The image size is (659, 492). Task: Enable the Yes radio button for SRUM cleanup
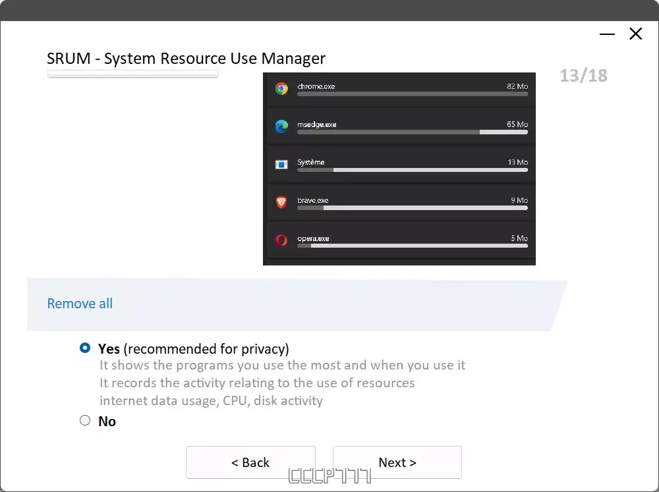point(85,348)
